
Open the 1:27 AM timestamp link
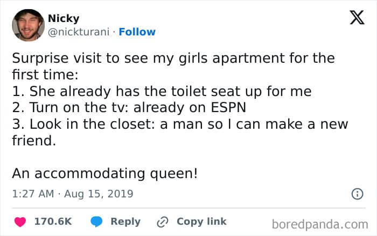tap(33, 194)
